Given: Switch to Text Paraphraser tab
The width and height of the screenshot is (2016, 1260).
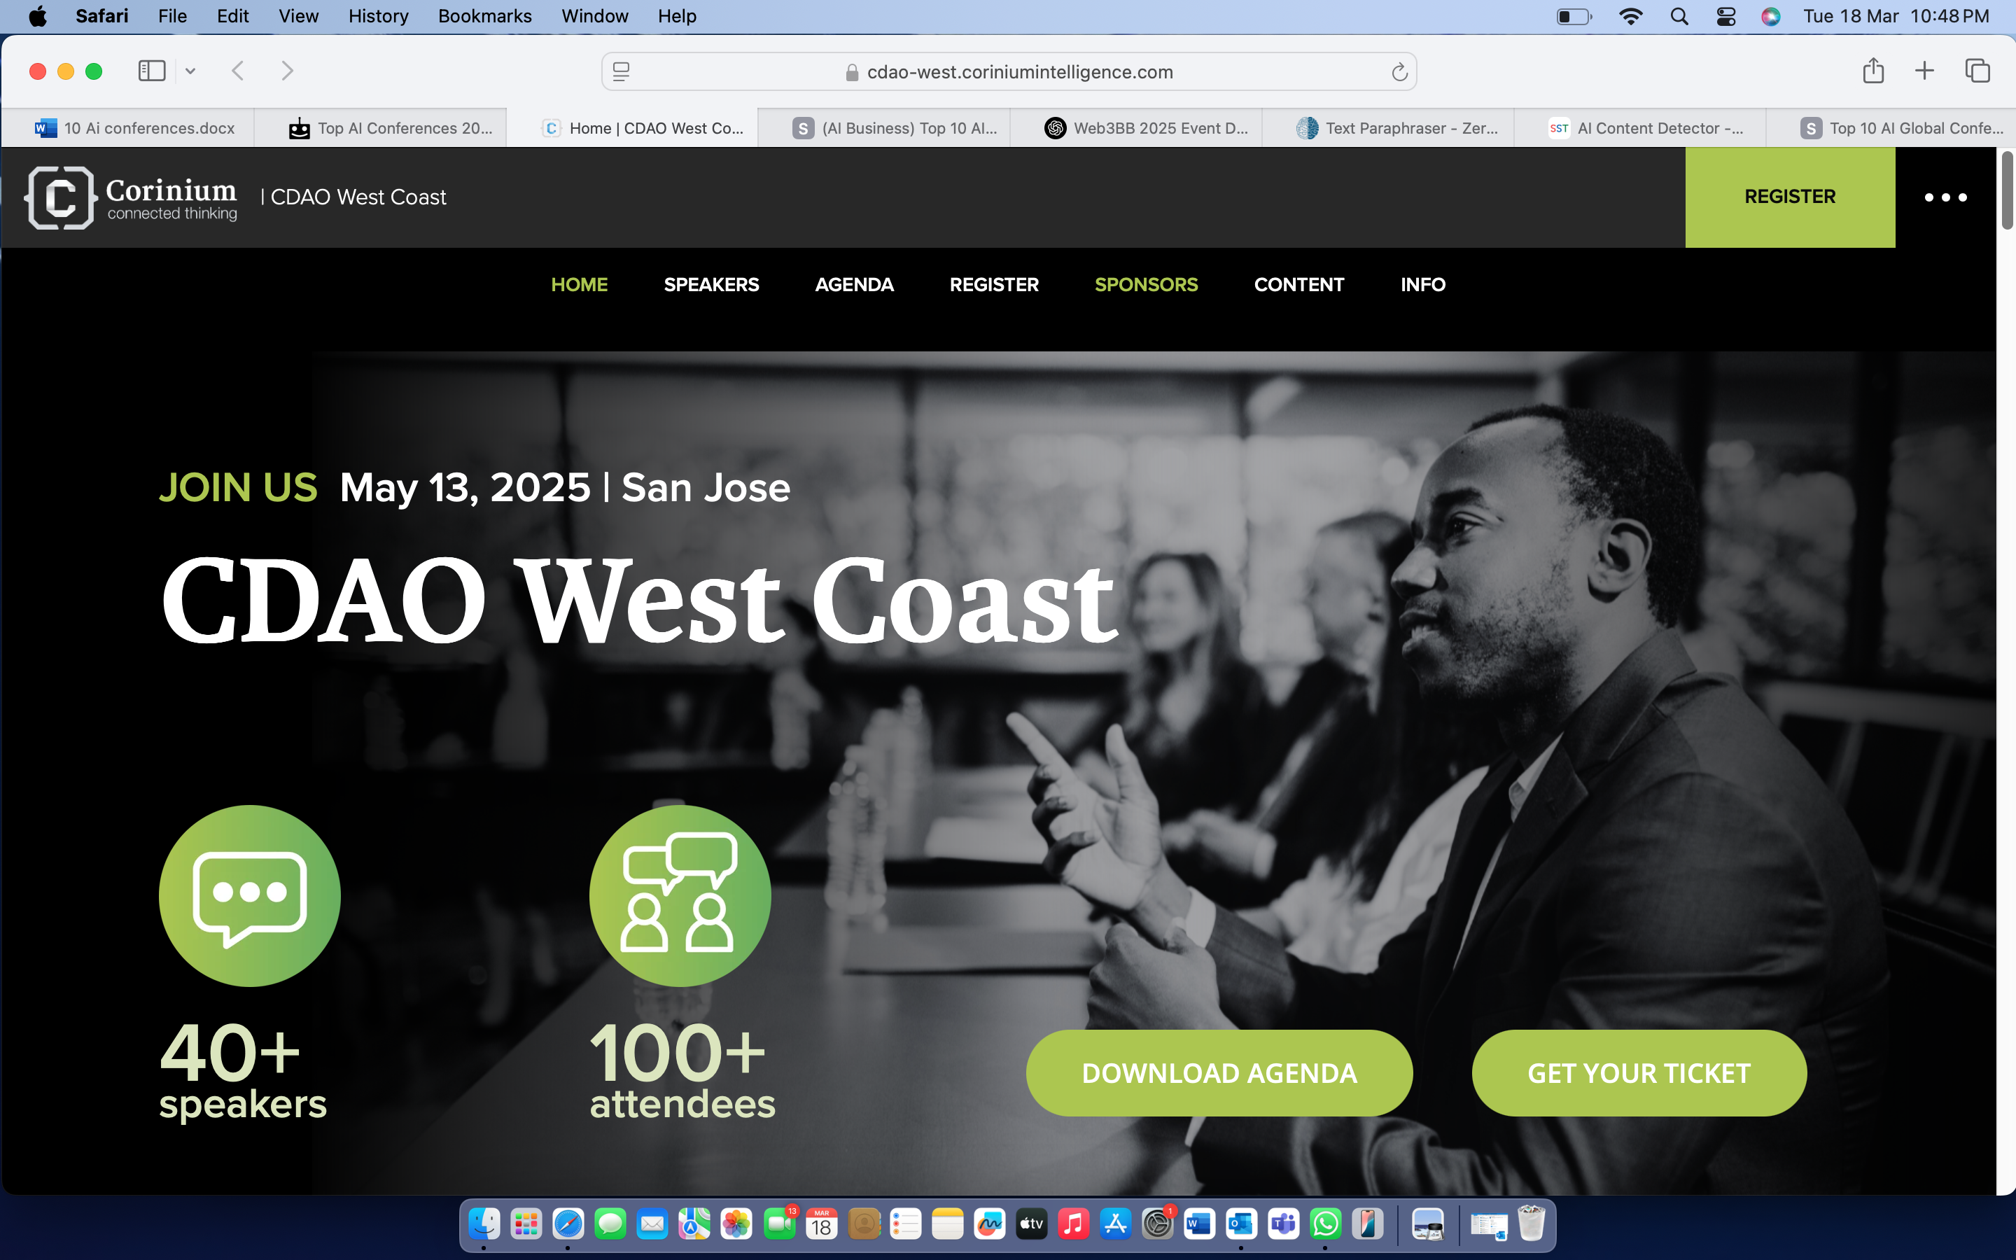Looking at the screenshot, I should 1389,128.
